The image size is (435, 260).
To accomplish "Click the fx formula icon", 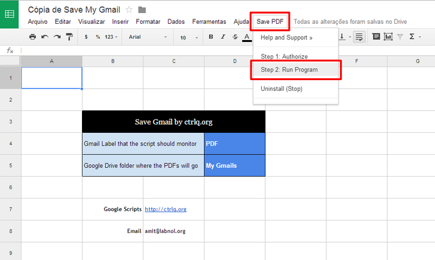I will pos(10,51).
